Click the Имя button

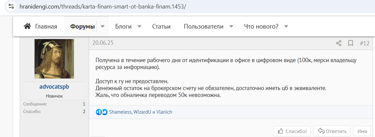pyautogui.click(x=362, y=131)
